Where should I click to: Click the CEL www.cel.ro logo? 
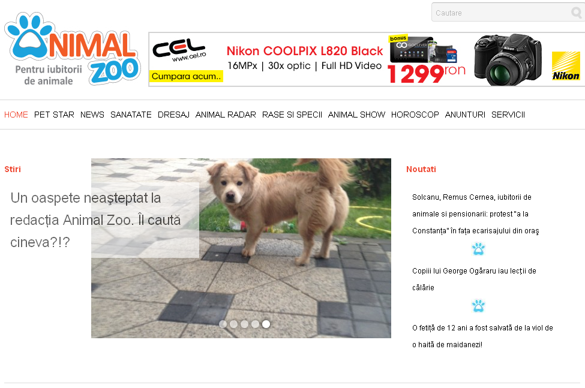[179, 50]
